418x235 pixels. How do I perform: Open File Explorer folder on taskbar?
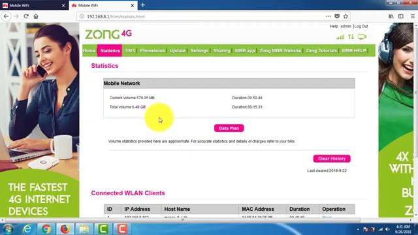point(84,229)
